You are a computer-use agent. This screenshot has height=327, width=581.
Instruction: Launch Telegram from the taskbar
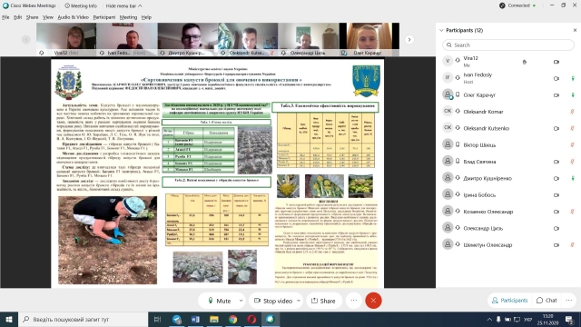177,319
